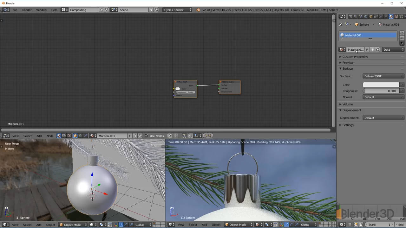Select the texture node tree type icon
This screenshot has width=406, height=228.
69,136
